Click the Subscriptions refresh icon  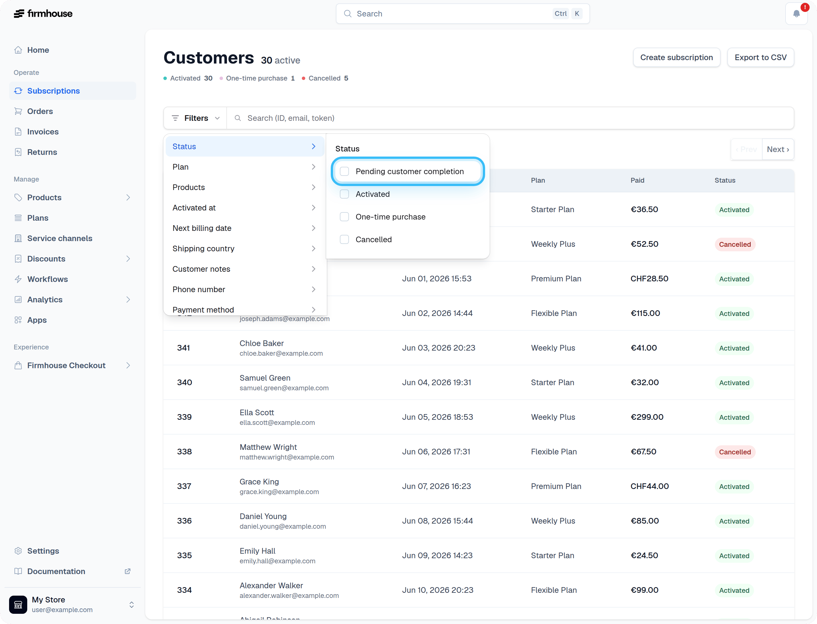[x=18, y=91]
